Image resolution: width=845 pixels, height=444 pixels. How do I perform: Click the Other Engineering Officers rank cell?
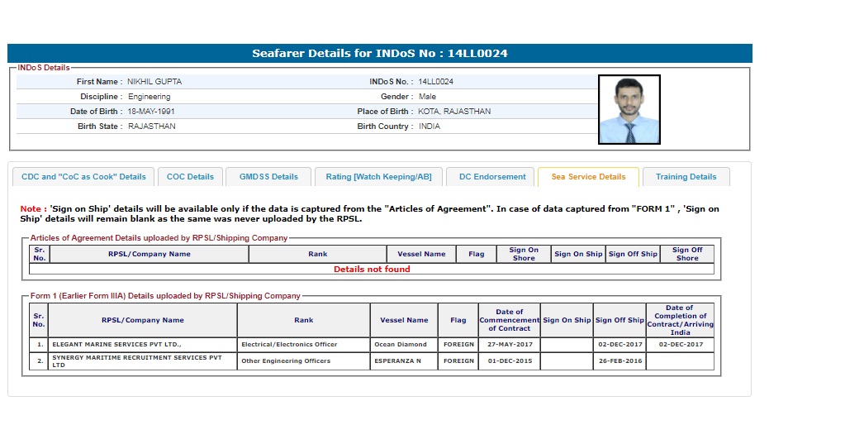pos(286,361)
